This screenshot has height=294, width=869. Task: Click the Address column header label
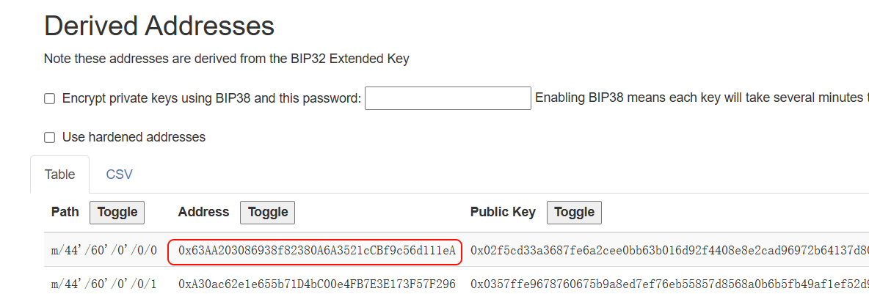click(x=203, y=212)
